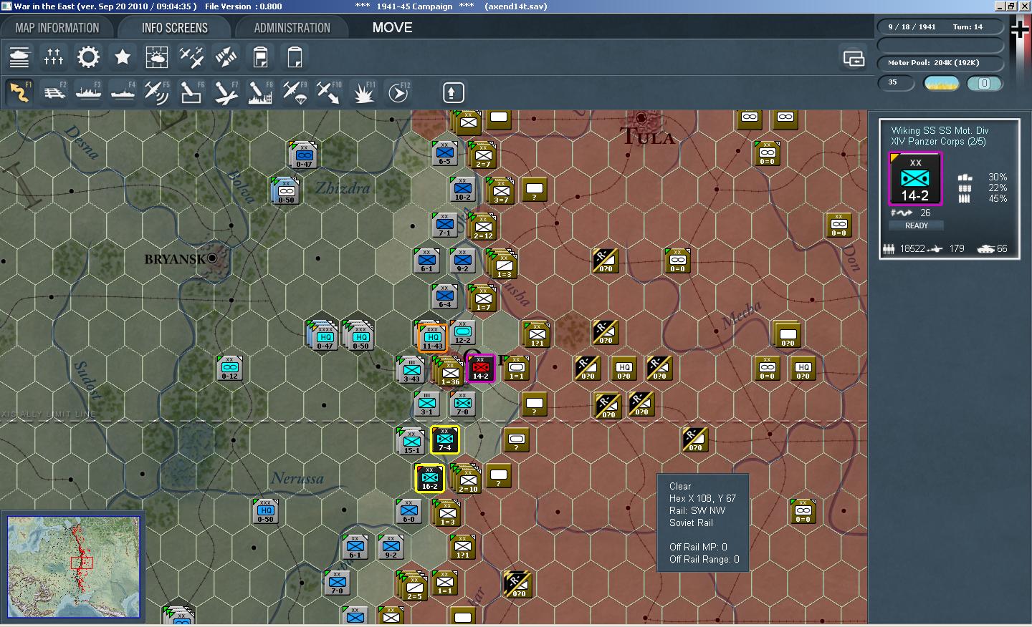Select the 6-4 infantry unit

[444, 296]
